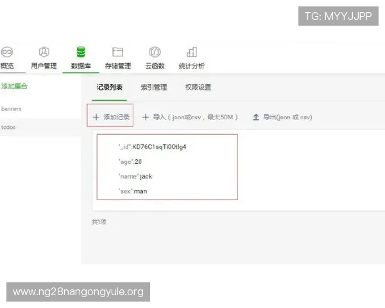This screenshot has height=308, width=385.
Task: Click 导出(json 或 csv) button
Action: 282,117
